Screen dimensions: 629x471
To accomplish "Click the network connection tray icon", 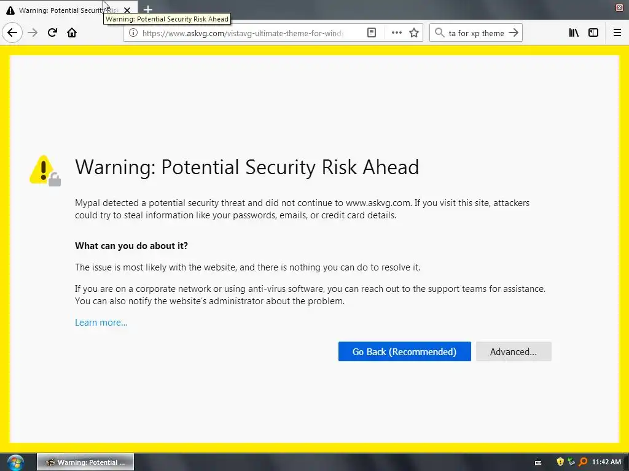I will [x=571, y=462].
